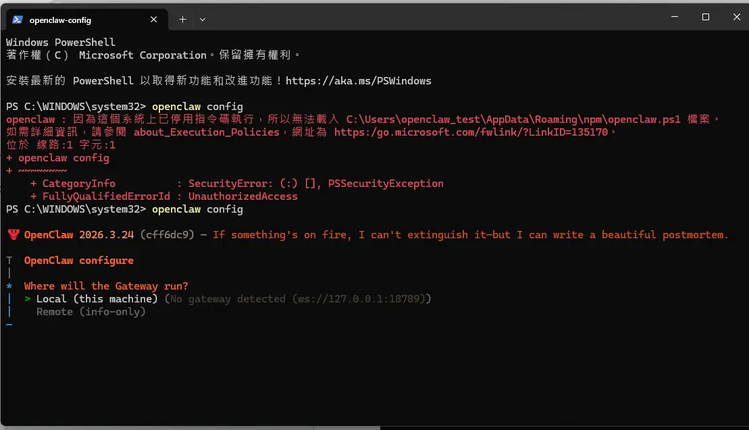Click the UnauthorizedAccess error identifier text

(x=242, y=196)
